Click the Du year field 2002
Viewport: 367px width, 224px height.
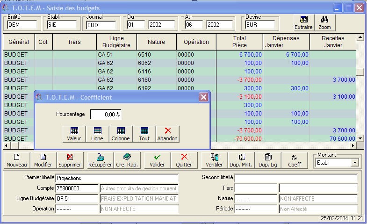coord(161,25)
